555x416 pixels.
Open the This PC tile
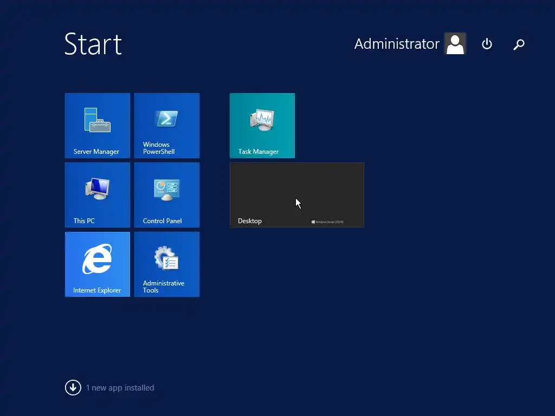98,195
